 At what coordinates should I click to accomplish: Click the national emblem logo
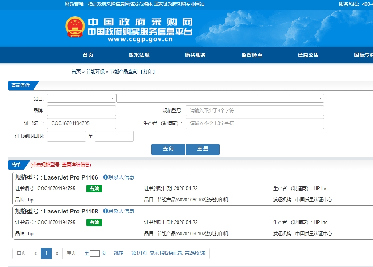(75, 27)
